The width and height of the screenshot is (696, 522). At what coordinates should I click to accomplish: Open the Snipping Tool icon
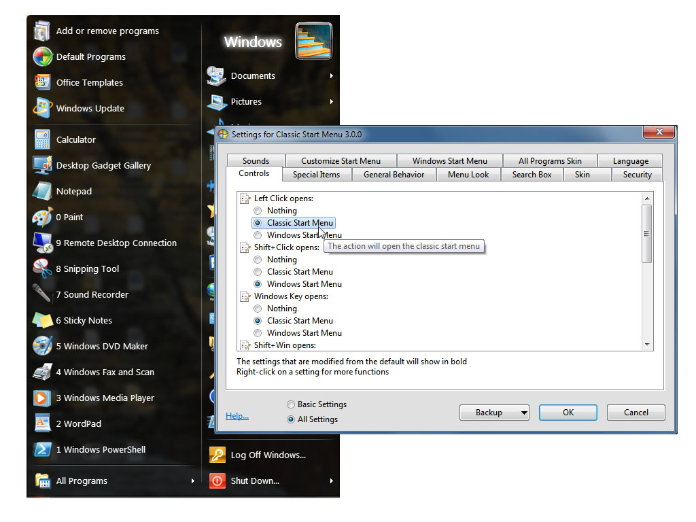pyautogui.click(x=42, y=269)
